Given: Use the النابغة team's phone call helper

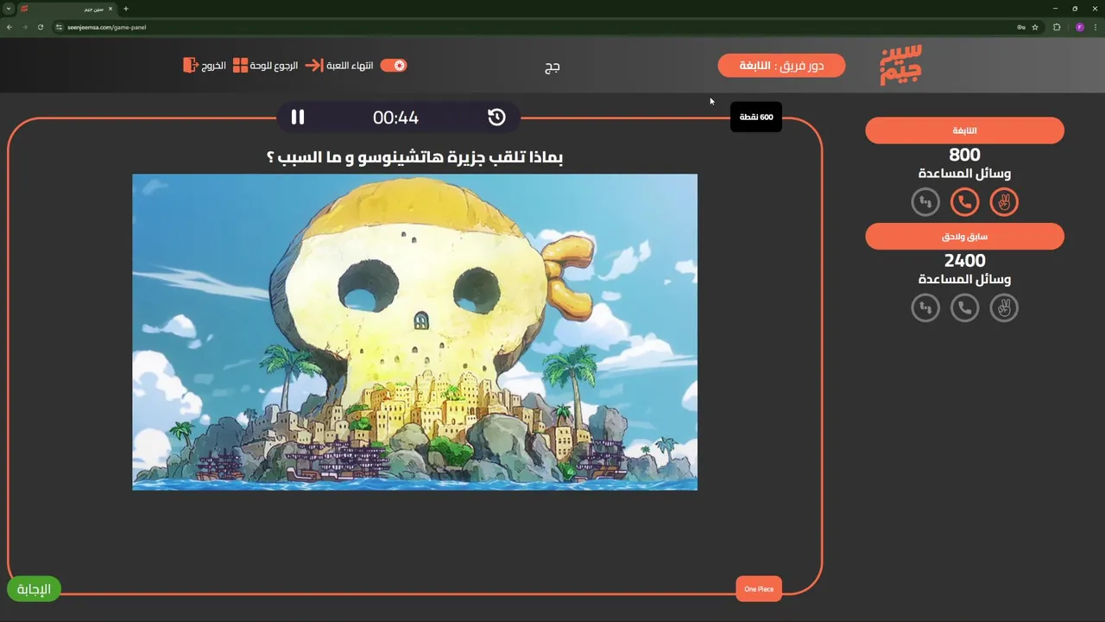Looking at the screenshot, I should click(964, 202).
